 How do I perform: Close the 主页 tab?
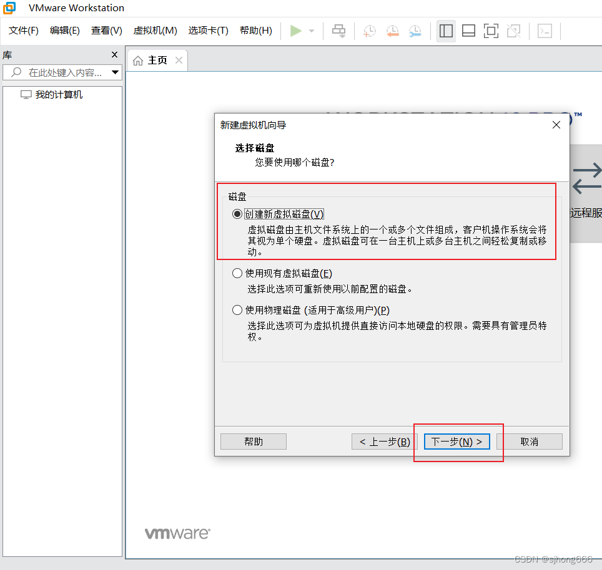click(x=179, y=60)
